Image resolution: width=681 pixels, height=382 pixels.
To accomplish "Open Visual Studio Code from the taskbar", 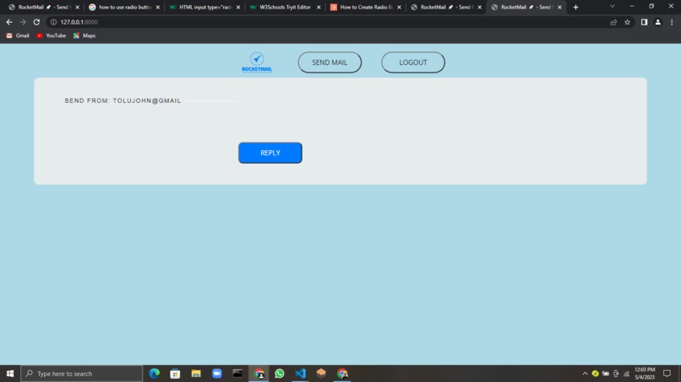I will pyautogui.click(x=300, y=374).
